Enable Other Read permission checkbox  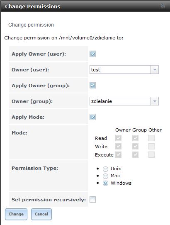coord(151,138)
